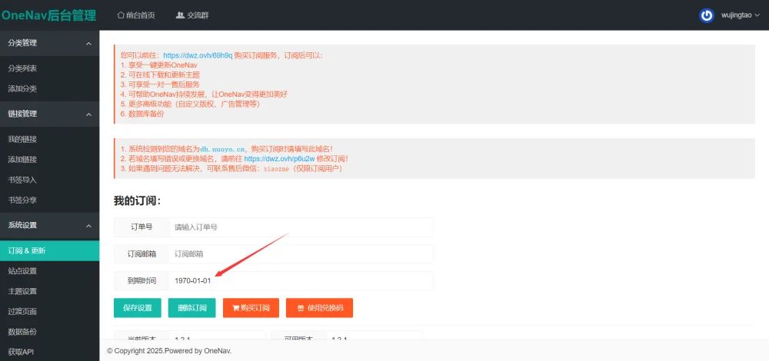Click the 订单号 field label

pos(141,227)
